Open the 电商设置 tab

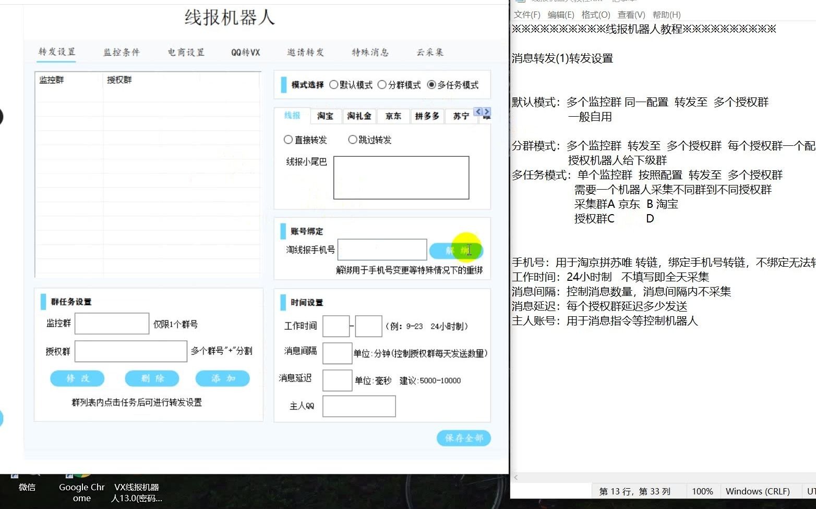click(186, 52)
